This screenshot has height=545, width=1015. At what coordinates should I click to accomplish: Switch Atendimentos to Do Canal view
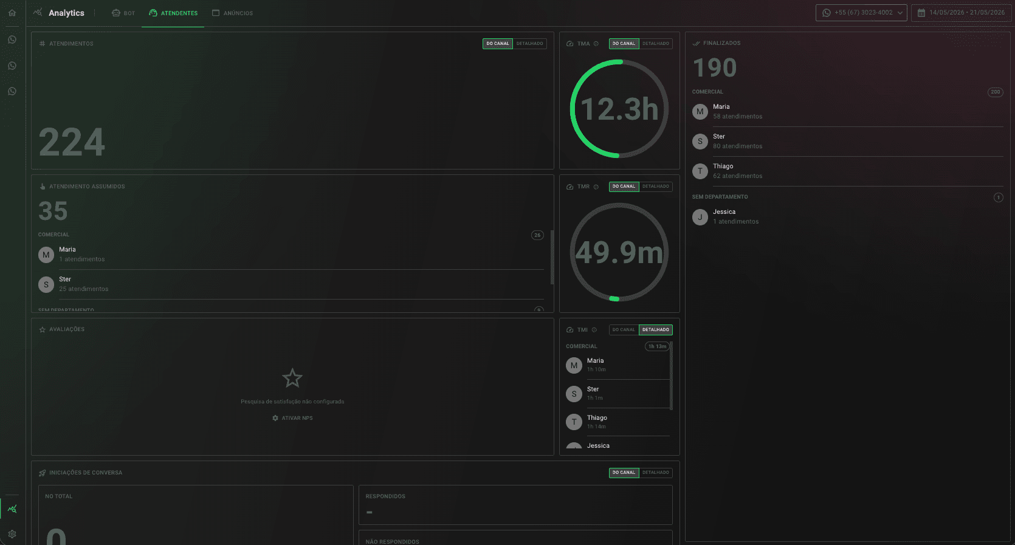point(498,44)
